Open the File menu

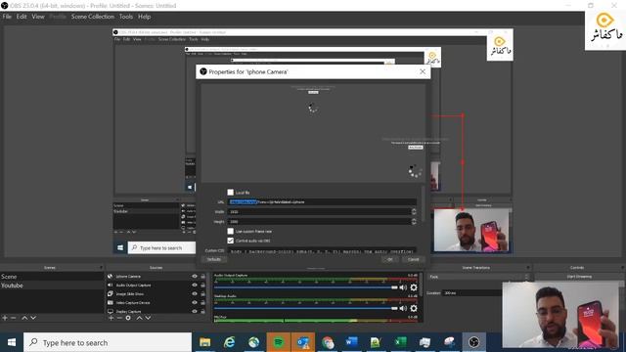[7, 17]
